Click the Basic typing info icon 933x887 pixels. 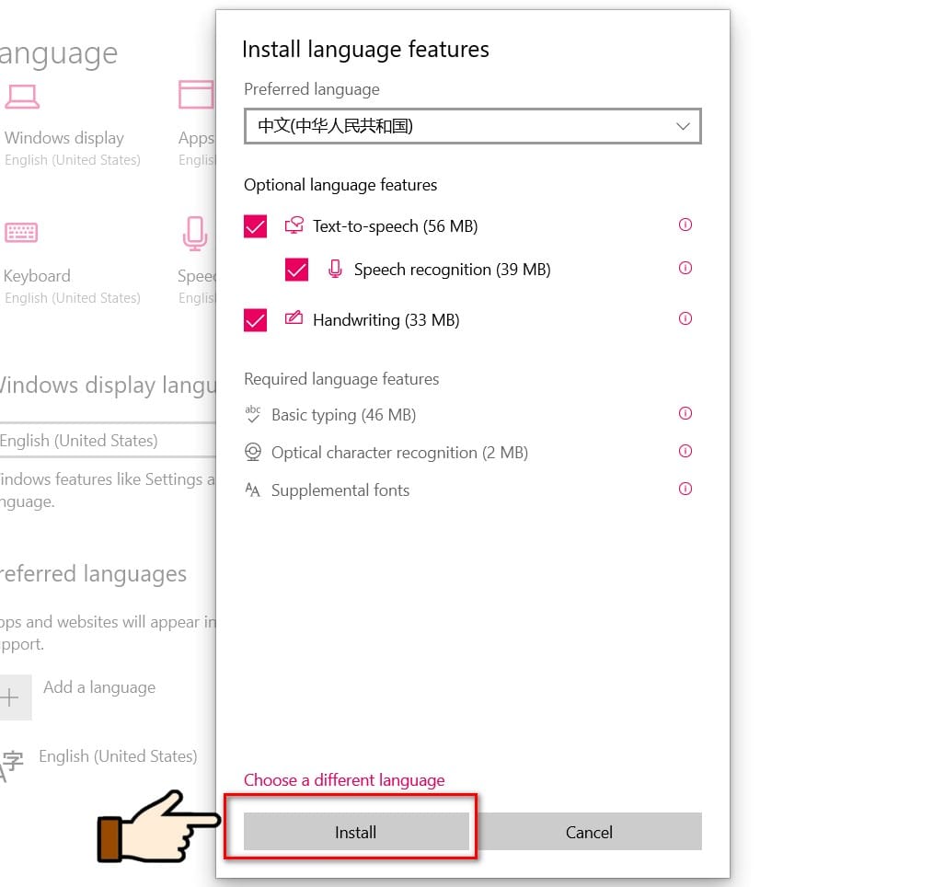point(685,413)
